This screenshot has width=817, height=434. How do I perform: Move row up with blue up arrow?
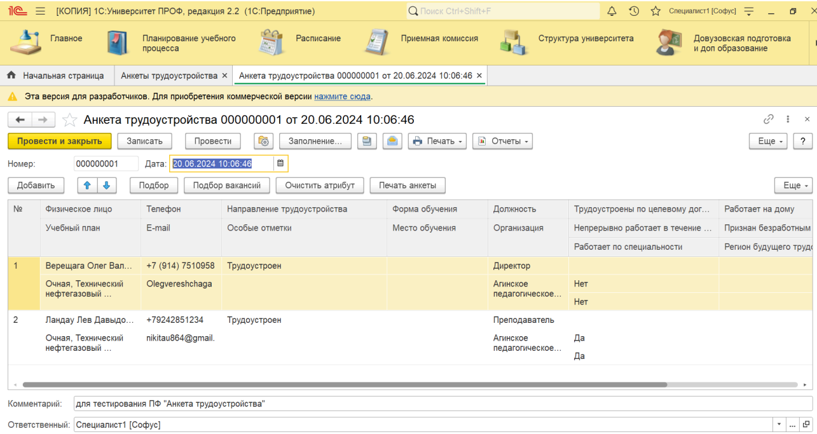click(87, 186)
